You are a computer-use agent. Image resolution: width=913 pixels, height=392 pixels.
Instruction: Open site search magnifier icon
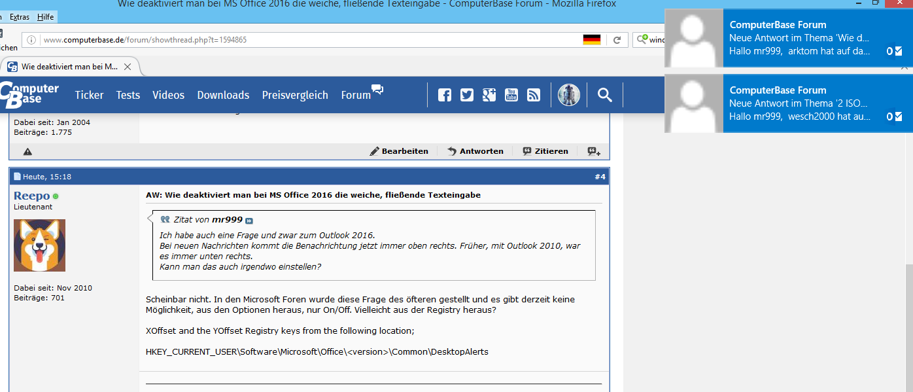pyautogui.click(x=605, y=95)
